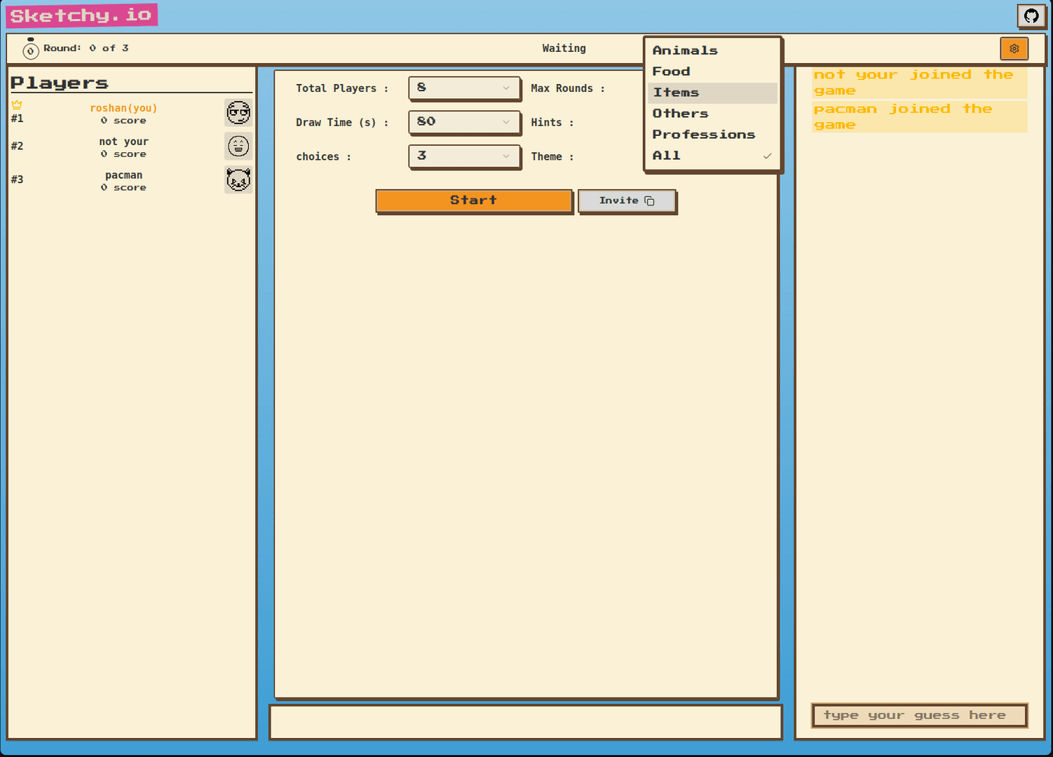The image size is (1053, 757).
Task: Open the GitHub repository icon
Action: point(1031,15)
